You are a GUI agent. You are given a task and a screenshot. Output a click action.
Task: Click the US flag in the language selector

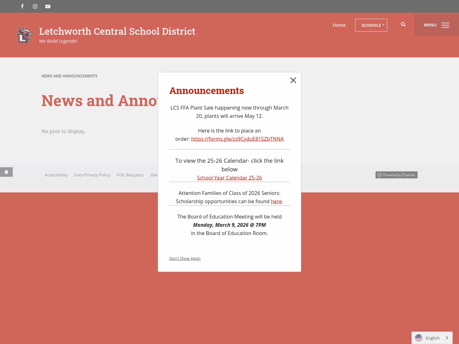coord(419,338)
